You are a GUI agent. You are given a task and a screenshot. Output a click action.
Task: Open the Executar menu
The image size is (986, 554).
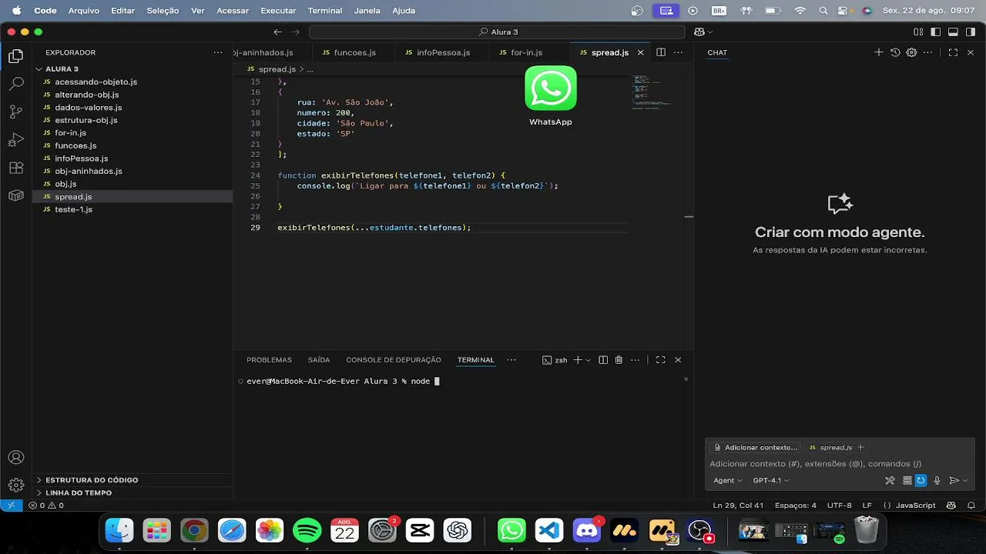(x=278, y=11)
